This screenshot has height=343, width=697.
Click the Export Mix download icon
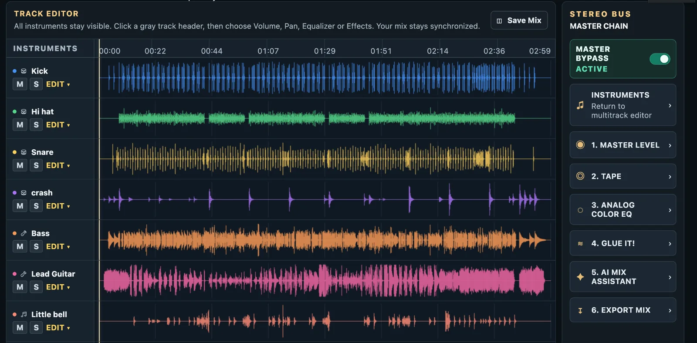click(x=580, y=310)
